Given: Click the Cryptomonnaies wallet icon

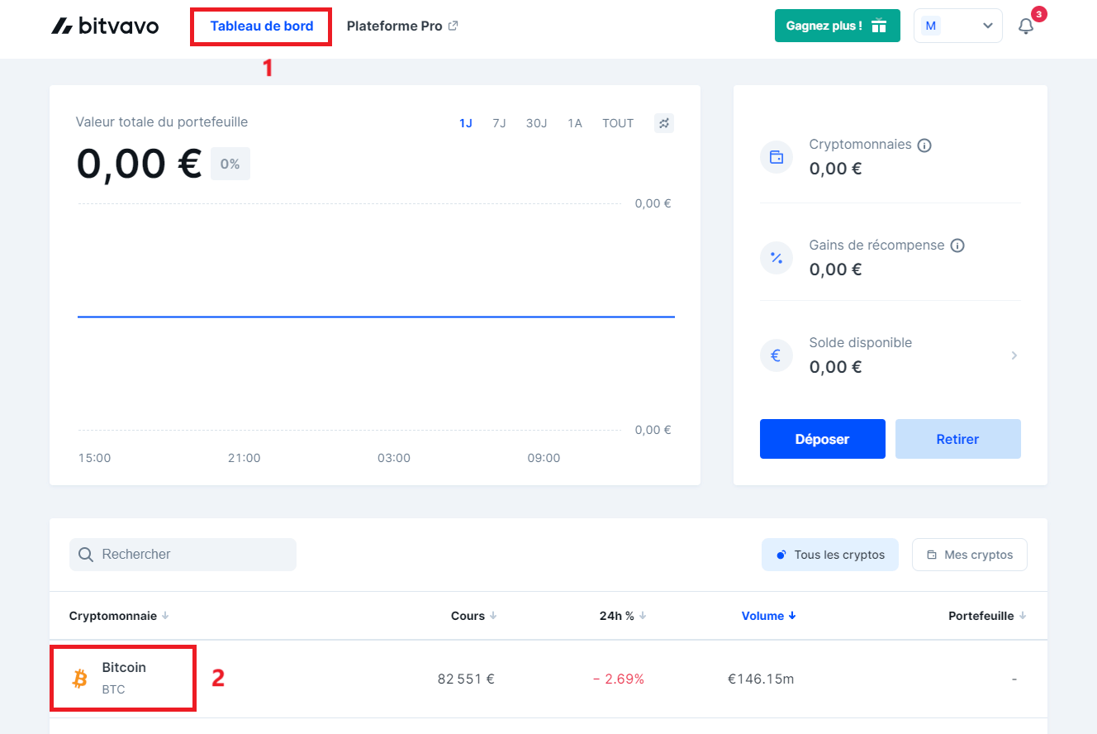Looking at the screenshot, I should click(x=776, y=157).
